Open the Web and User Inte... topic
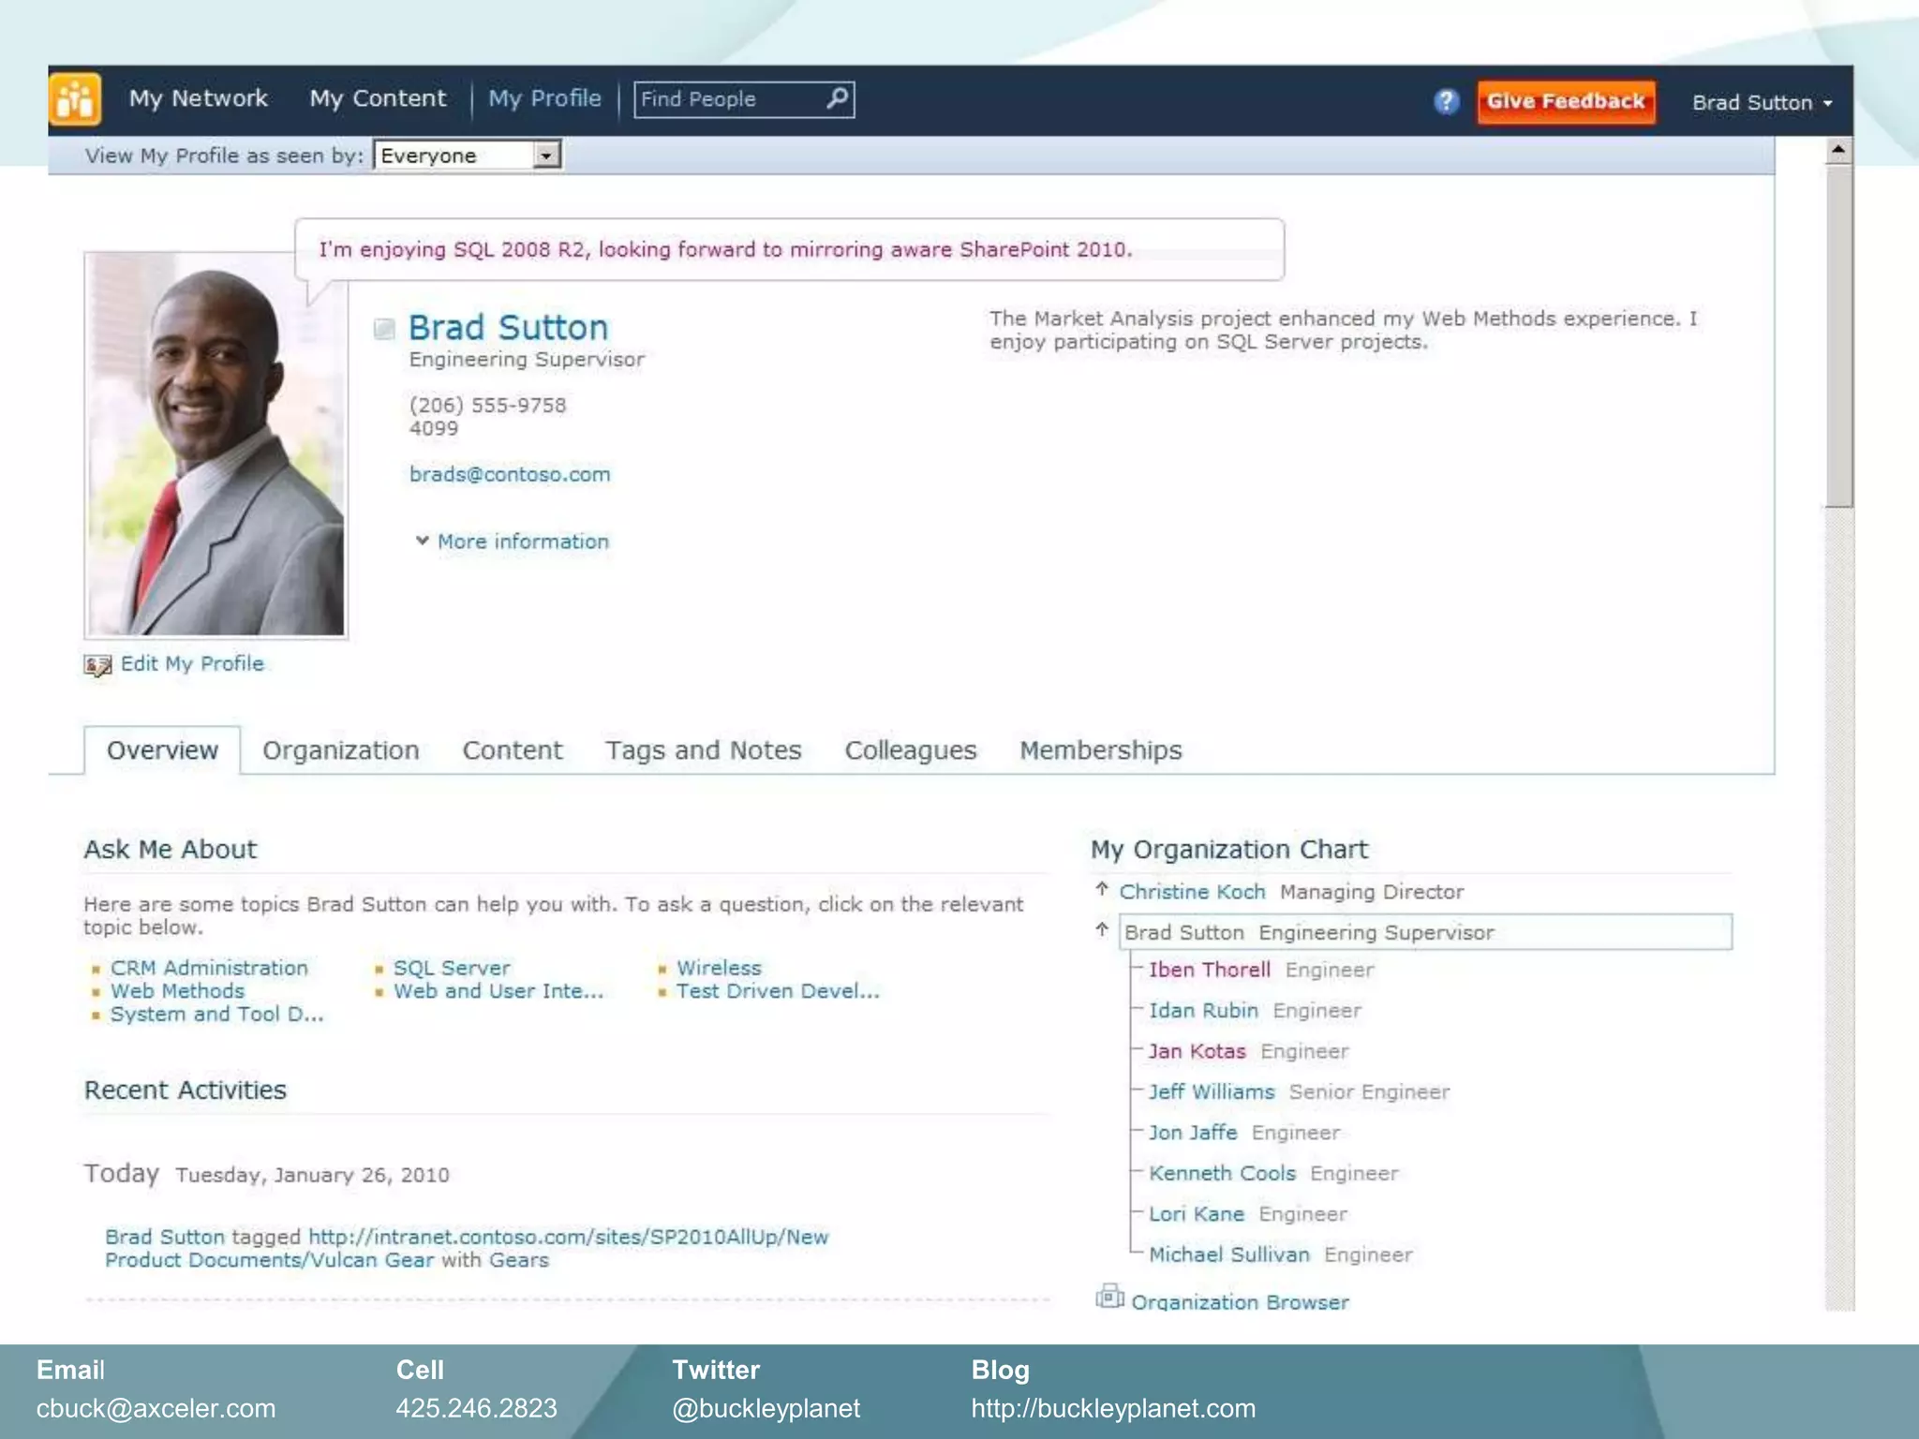The width and height of the screenshot is (1919, 1439). (x=498, y=991)
